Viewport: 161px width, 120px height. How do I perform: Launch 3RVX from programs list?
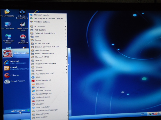[x=36, y=77]
